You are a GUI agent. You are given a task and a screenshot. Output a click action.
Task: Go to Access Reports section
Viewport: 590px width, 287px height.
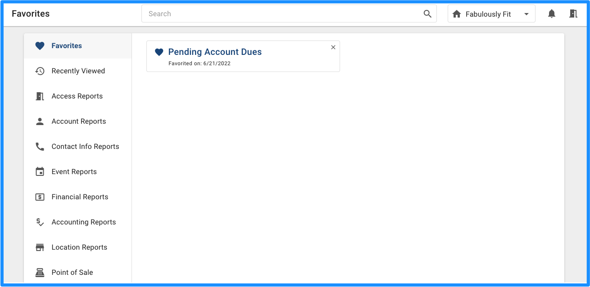[x=77, y=96]
